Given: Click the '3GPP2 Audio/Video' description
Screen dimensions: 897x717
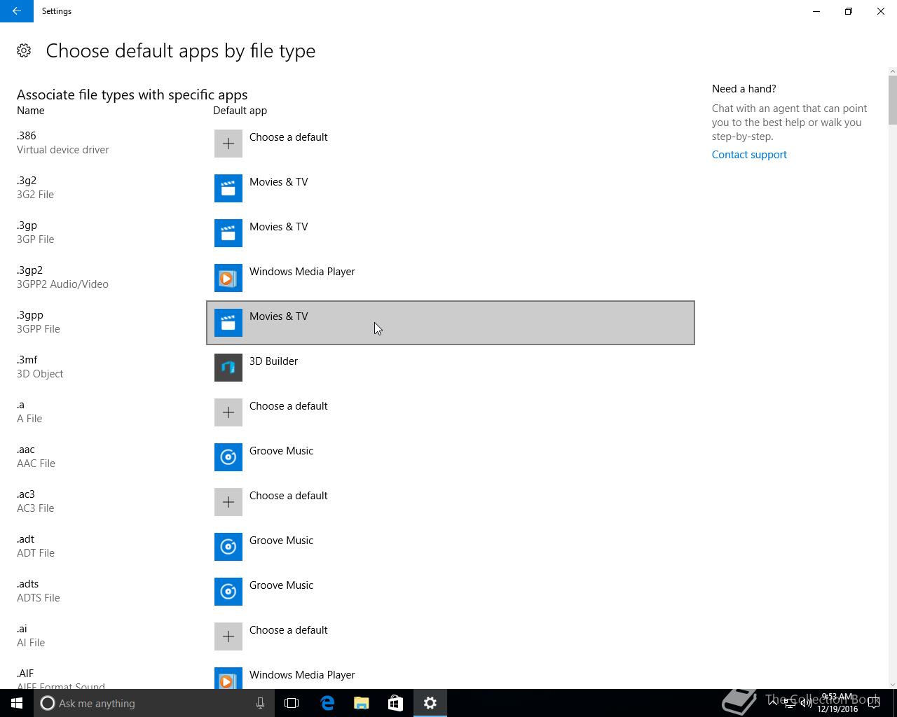Looking at the screenshot, I should coord(62,284).
